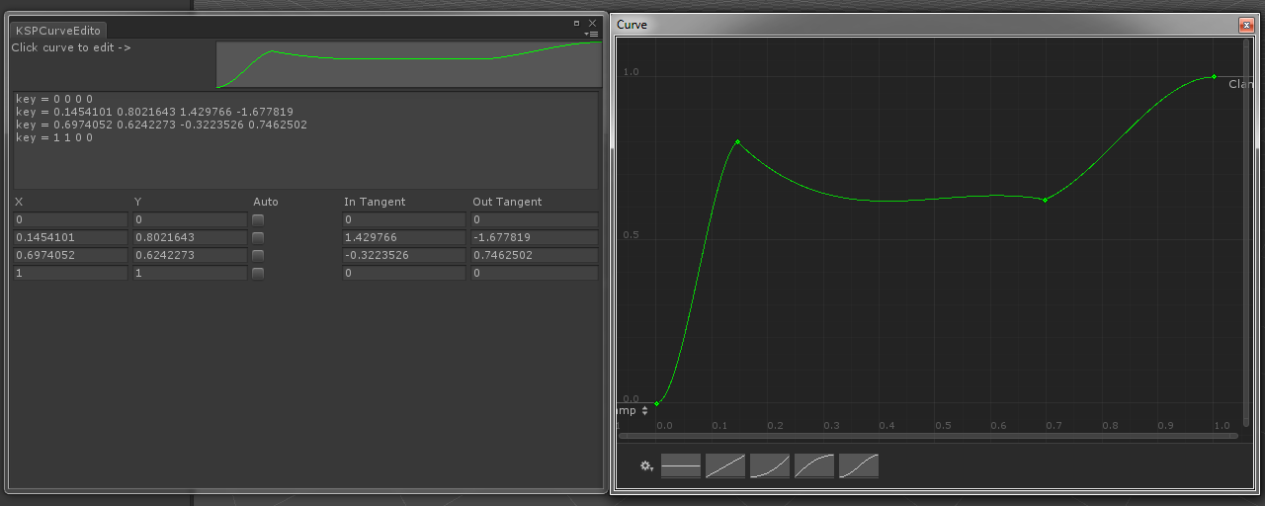Viewport: 1265px width, 506px height.
Task: Edit the X field with 0.1454101
Action: [x=70, y=237]
